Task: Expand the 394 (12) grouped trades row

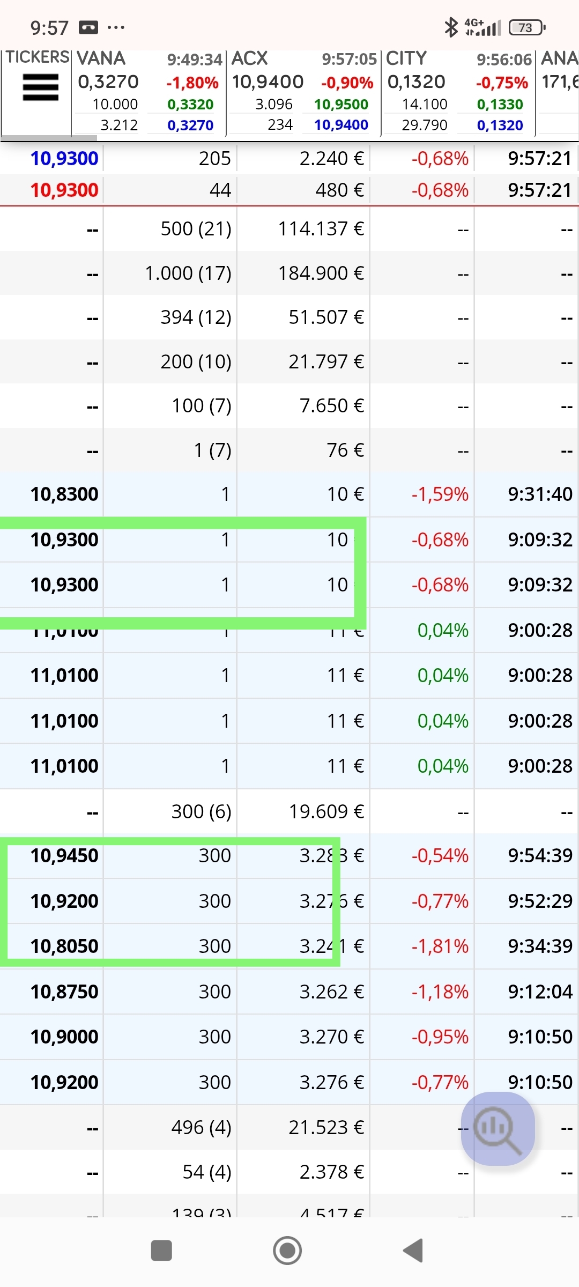Action: 289,317
